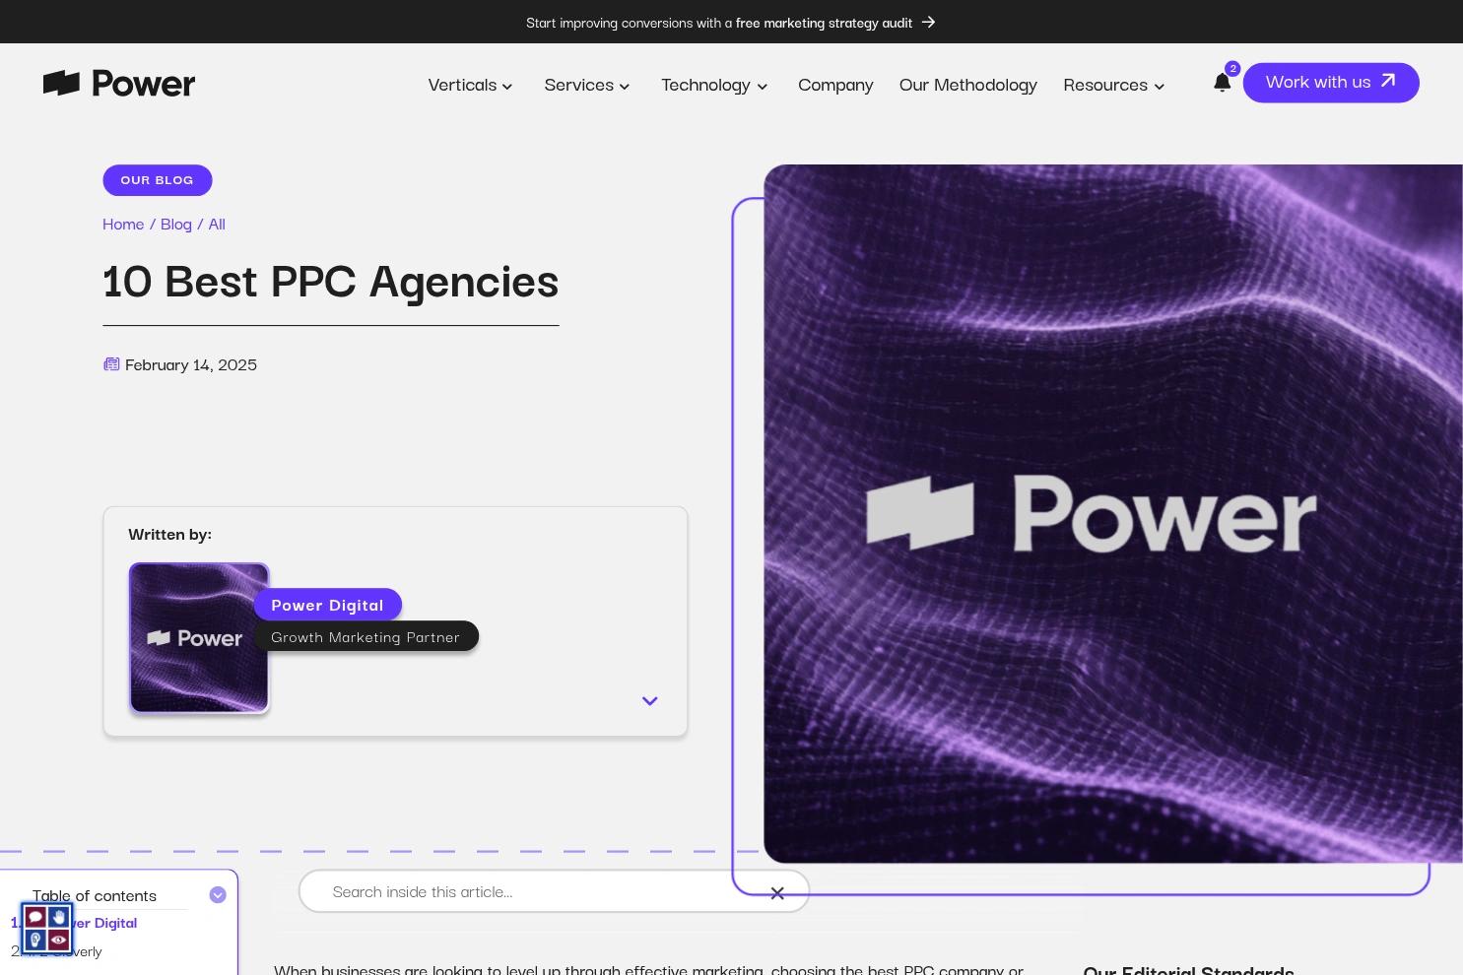The image size is (1463, 975).
Task: Open notifications via the bell icon
Action: click(1222, 83)
